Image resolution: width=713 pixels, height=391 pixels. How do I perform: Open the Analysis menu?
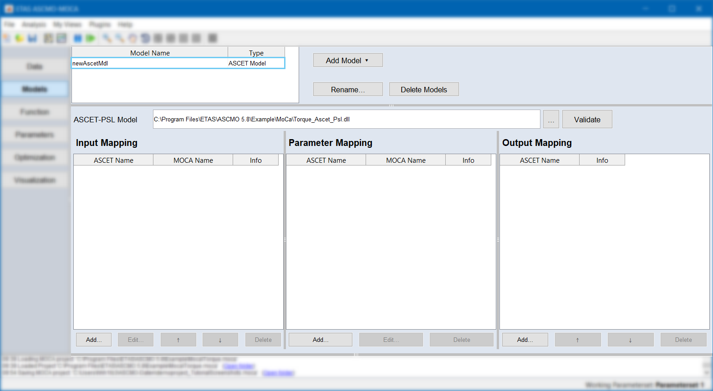click(34, 25)
